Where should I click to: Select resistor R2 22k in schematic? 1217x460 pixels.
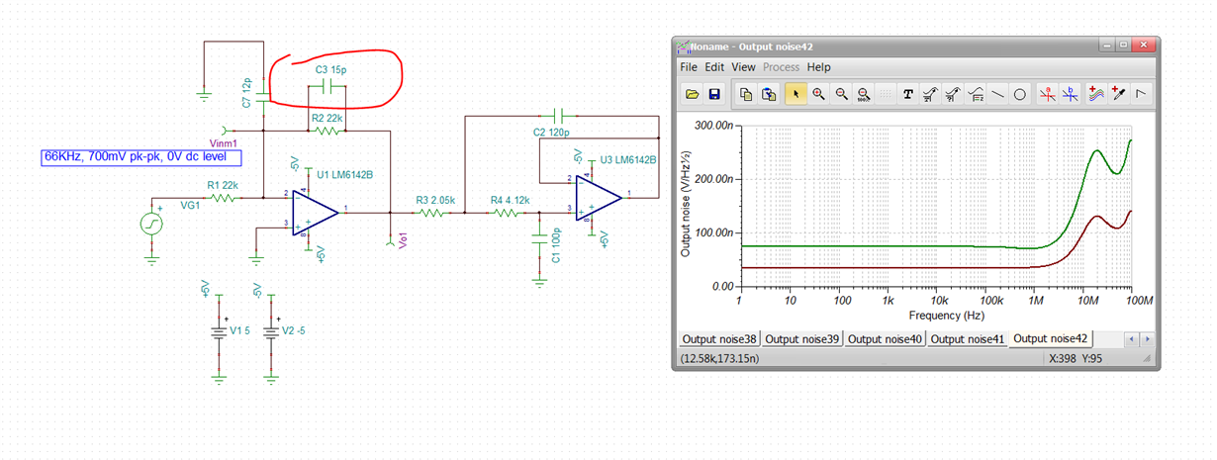point(327,131)
